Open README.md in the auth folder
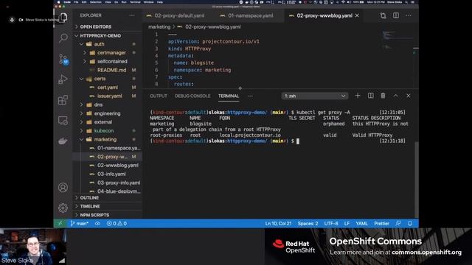472x265 pixels. [x=111, y=70]
